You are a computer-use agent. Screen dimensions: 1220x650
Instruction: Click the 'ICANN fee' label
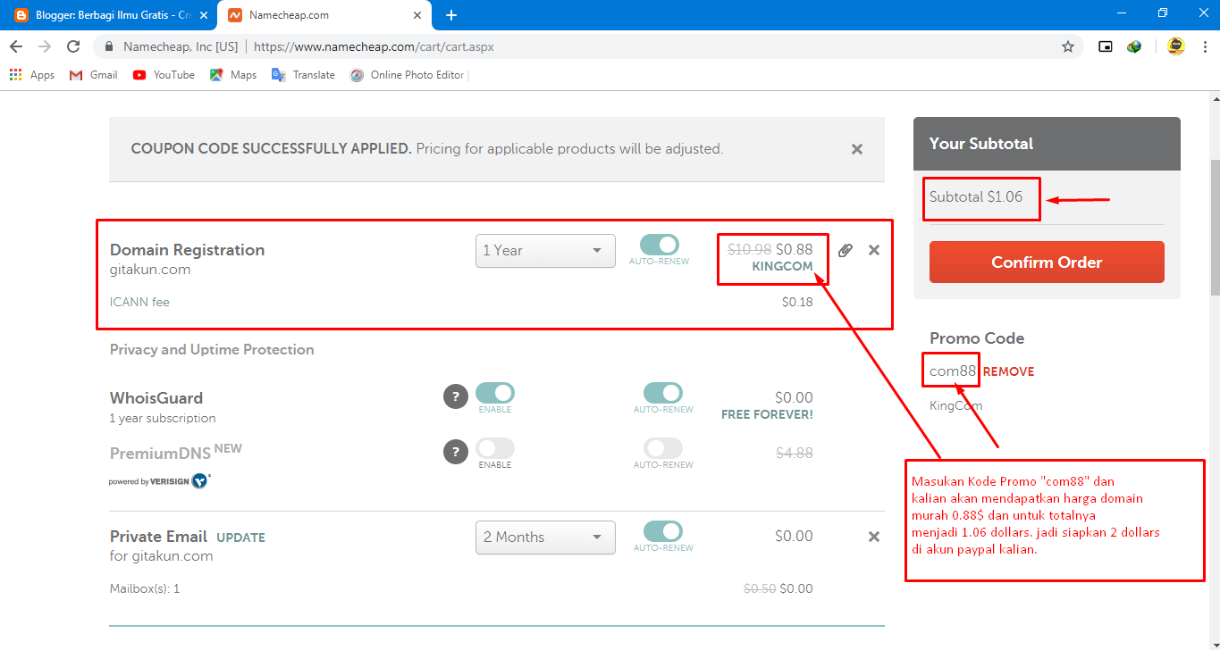(139, 302)
